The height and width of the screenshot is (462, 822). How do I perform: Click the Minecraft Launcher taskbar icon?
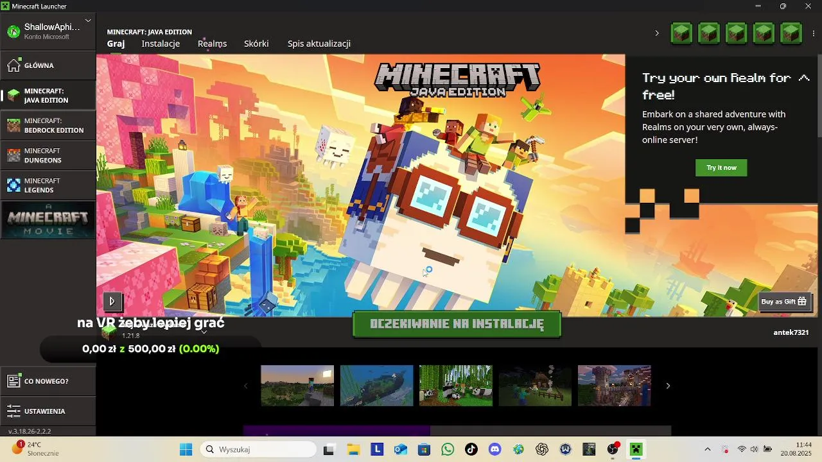(636, 449)
